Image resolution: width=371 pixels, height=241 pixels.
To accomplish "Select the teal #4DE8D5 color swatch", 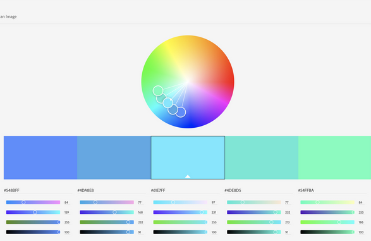I will 262,158.
